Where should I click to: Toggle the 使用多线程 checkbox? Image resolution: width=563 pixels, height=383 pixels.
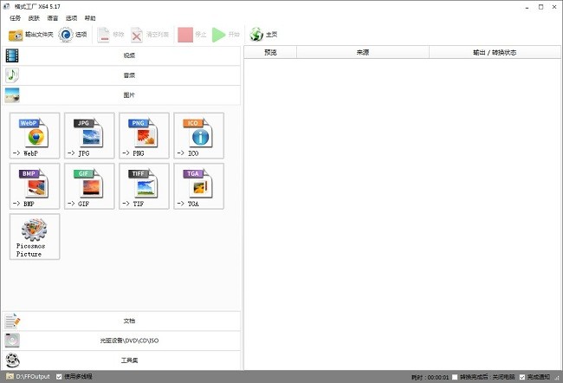[59, 377]
